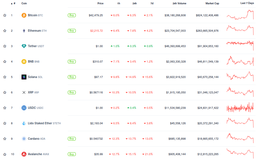This screenshot has width=257, height=160.
Task: Open Cardano's 7-day sparkline chart
Action: coord(240,138)
